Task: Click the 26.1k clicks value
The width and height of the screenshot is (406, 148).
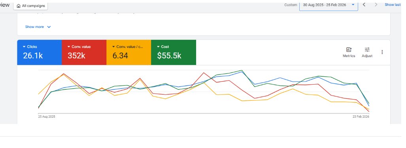Action: coord(33,55)
